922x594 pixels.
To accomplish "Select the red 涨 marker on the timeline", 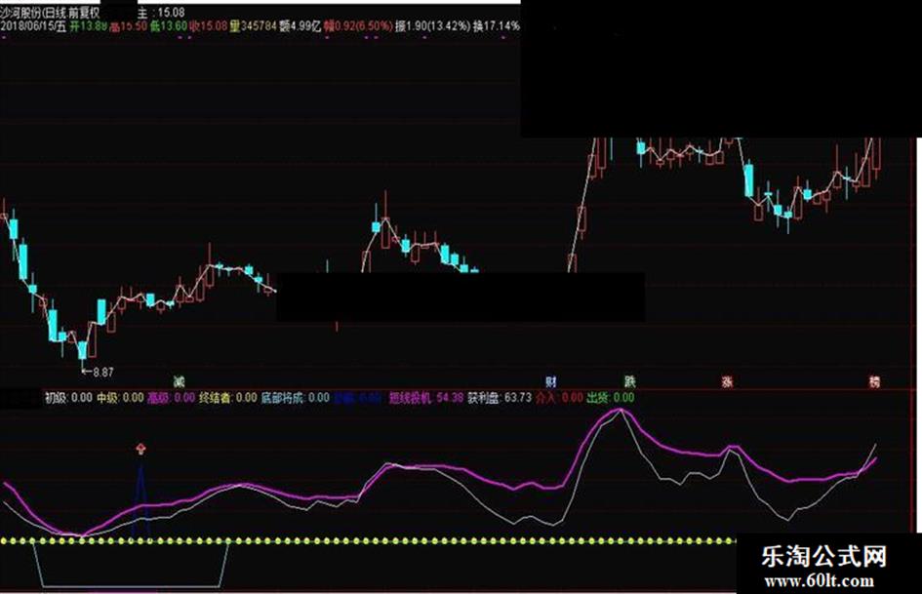I will (x=727, y=381).
